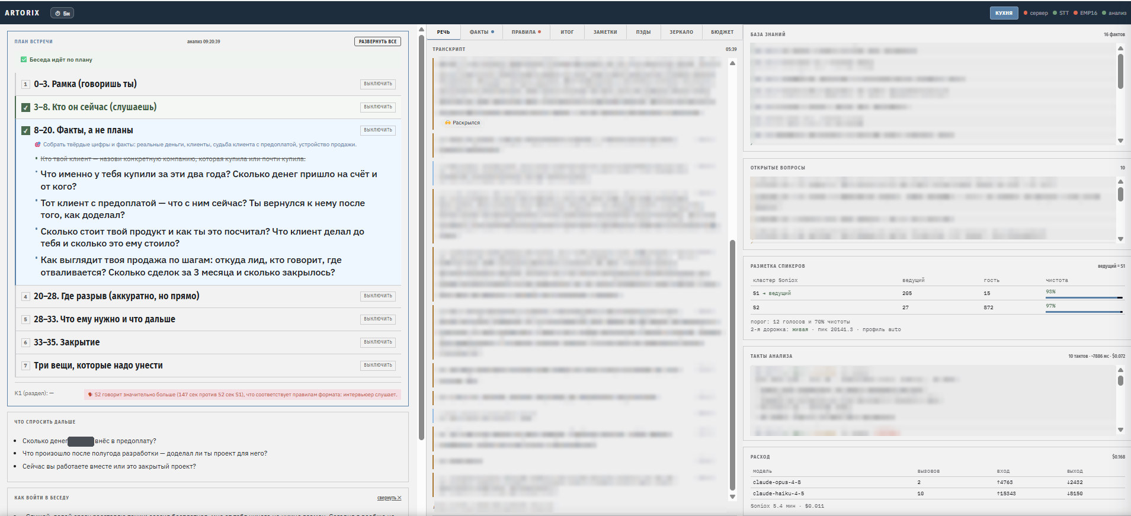1131x516 pixels.
Task: Click the number 4 box beside 20–28. Где разрыв
Action: (25, 296)
